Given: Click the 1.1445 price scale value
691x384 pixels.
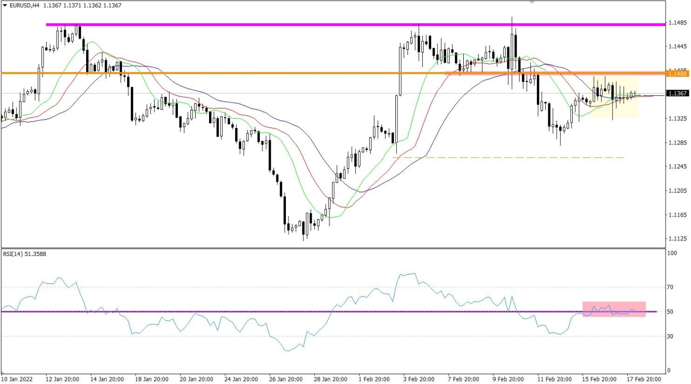Looking at the screenshot, I should point(677,47).
